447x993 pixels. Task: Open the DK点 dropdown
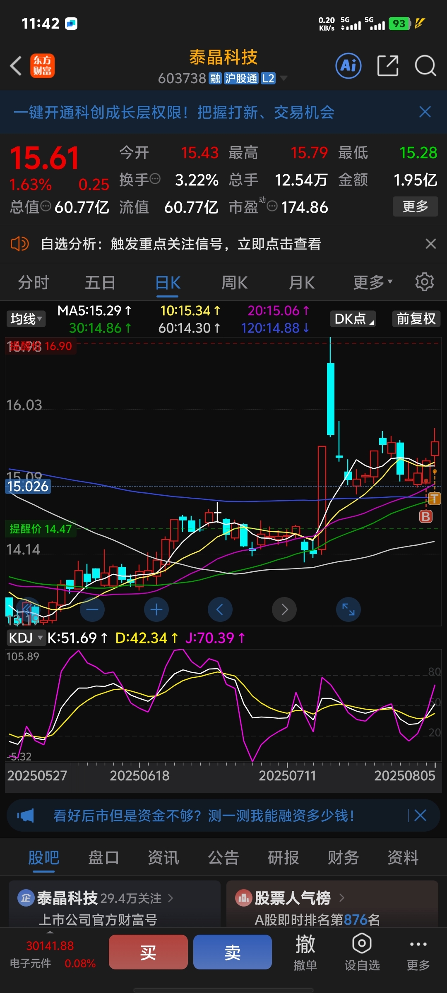[353, 319]
